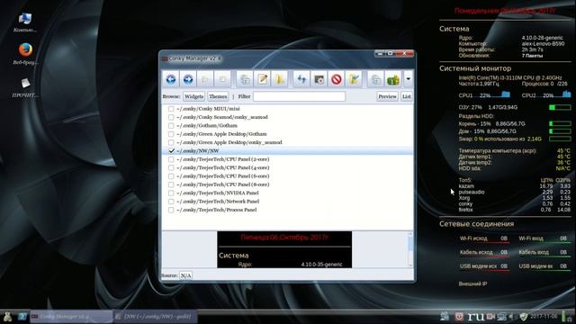The width and height of the screenshot is (576, 324).
Task: Enable Green Apple Desktop/conky_seamod checkbox
Action: tap(171, 142)
